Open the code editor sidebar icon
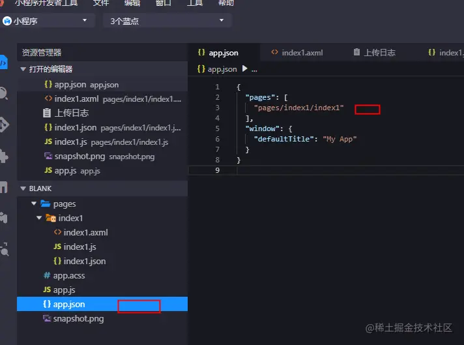Viewport: 464px width, 345px height. point(3,63)
